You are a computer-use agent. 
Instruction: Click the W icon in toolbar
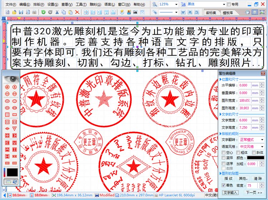pos(183,12)
